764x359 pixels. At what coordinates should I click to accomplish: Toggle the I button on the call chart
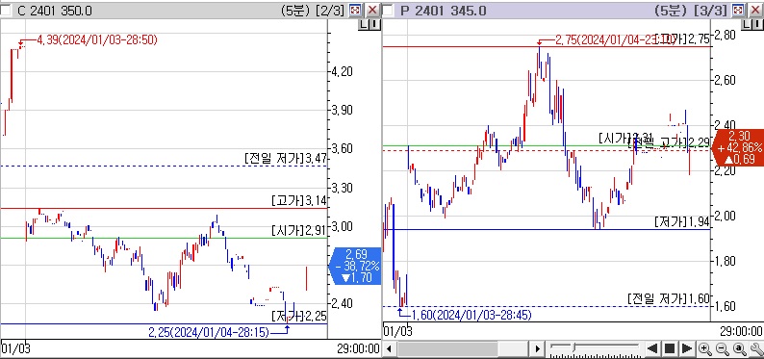373,25
